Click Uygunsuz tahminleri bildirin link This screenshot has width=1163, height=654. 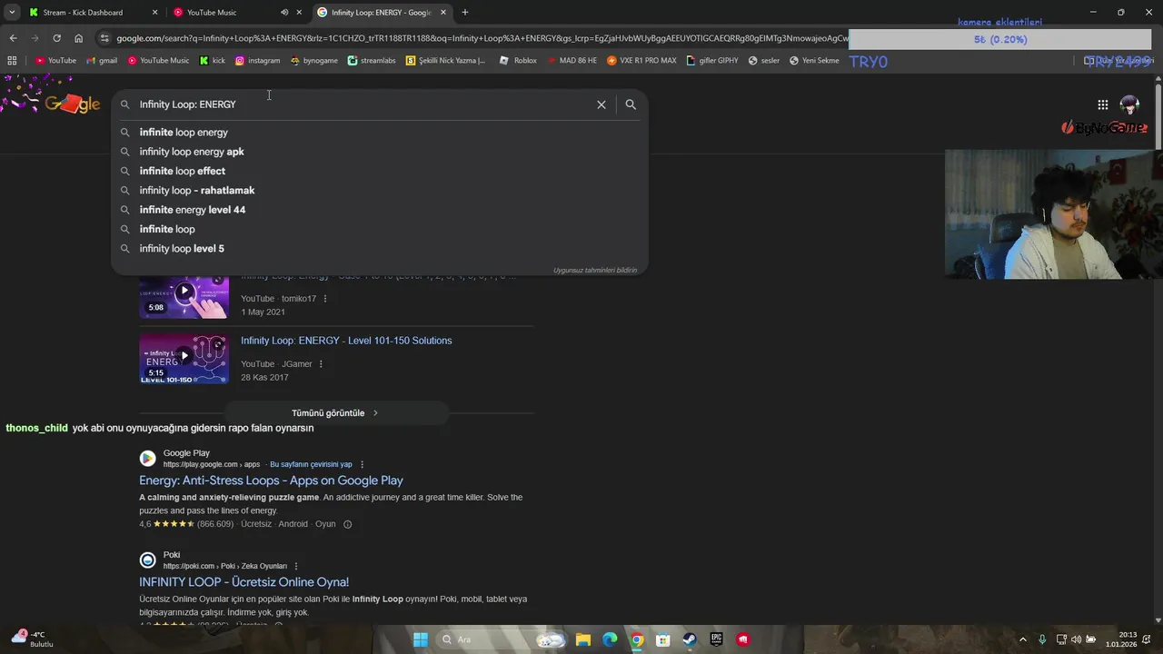tap(595, 270)
